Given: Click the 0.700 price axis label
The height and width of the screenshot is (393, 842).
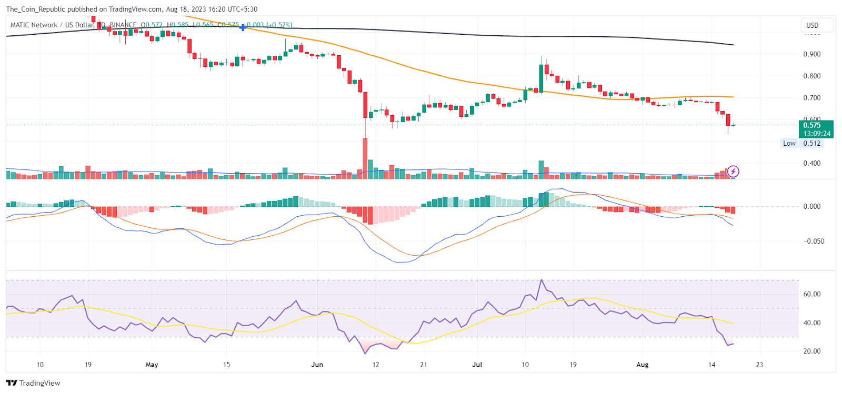Looking at the screenshot, I should [x=812, y=98].
